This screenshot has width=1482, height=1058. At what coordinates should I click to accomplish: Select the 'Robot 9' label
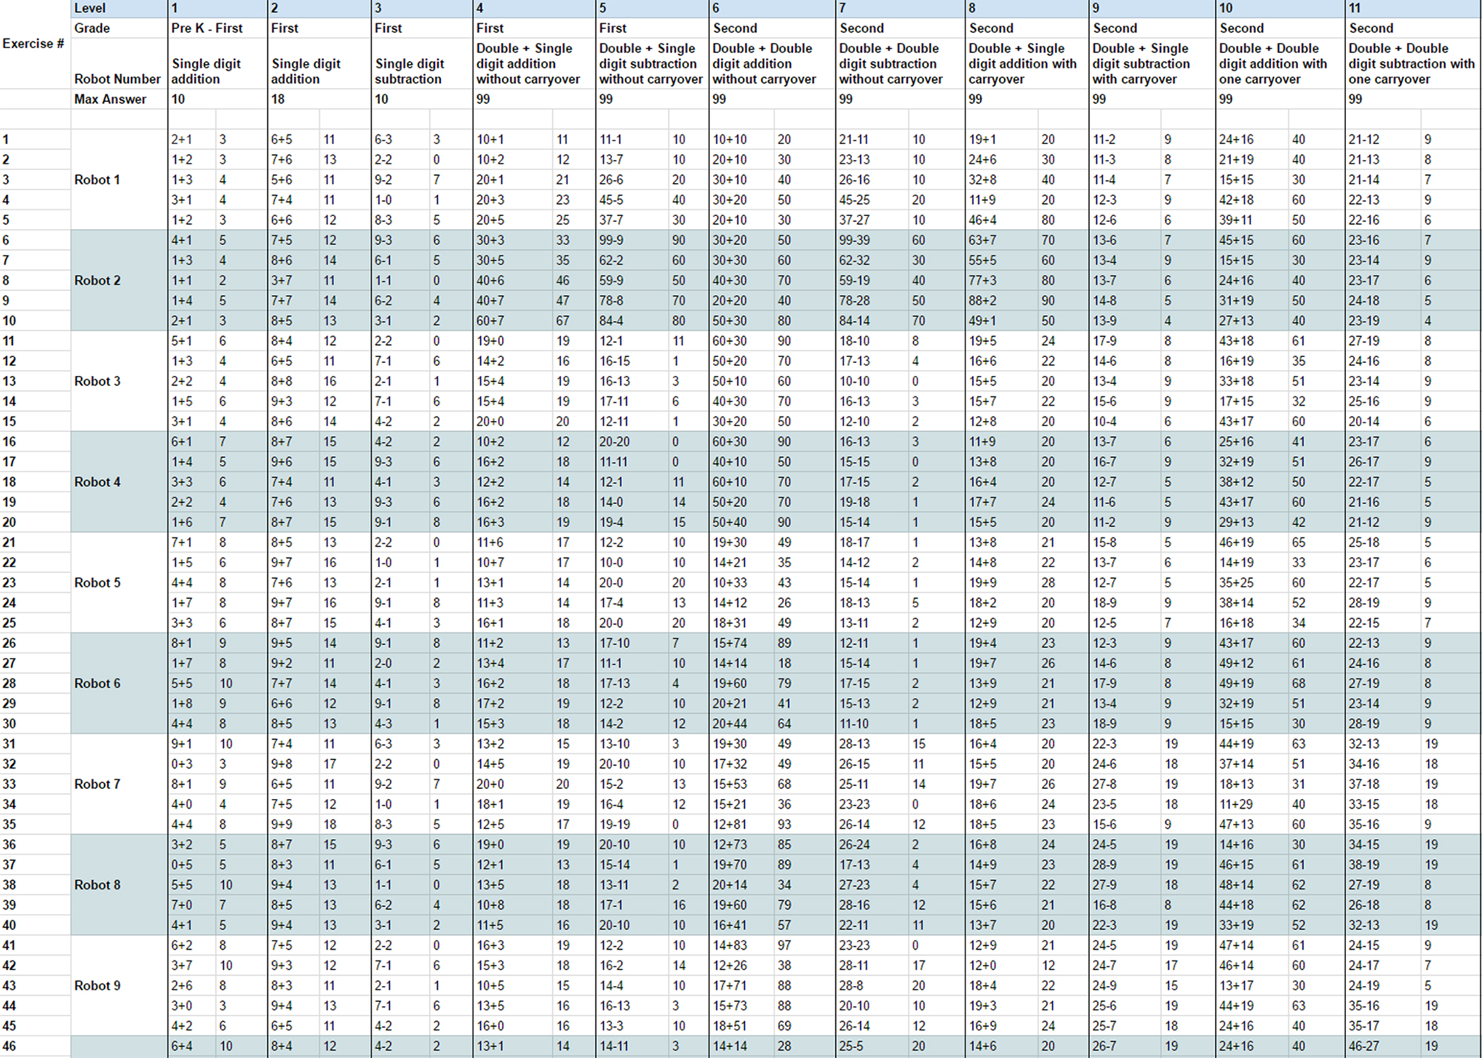[97, 985]
